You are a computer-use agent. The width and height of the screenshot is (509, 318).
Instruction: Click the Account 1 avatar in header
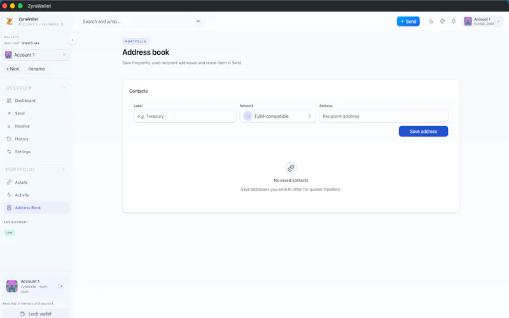point(468,22)
